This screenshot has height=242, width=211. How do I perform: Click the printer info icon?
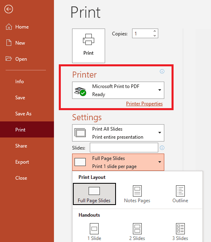pos(162,71)
